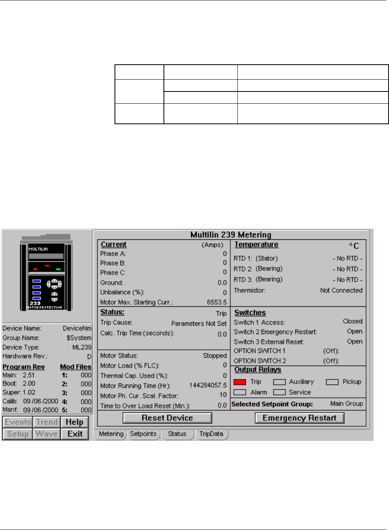Click the Thermal Cap. Used (%) label
Image resolution: width=389 pixels, height=530 pixels.
tap(134, 376)
